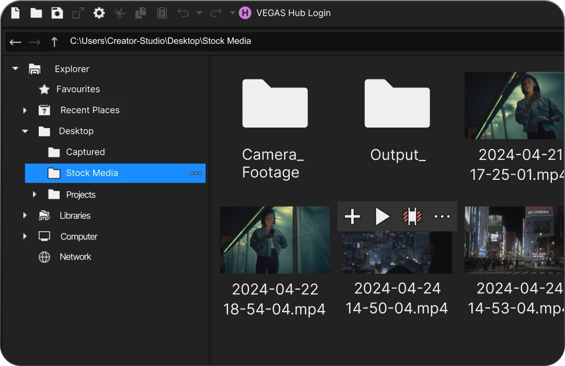Image resolution: width=565 pixels, height=366 pixels.
Task: Open more options on hovered clip
Action: tap(442, 216)
